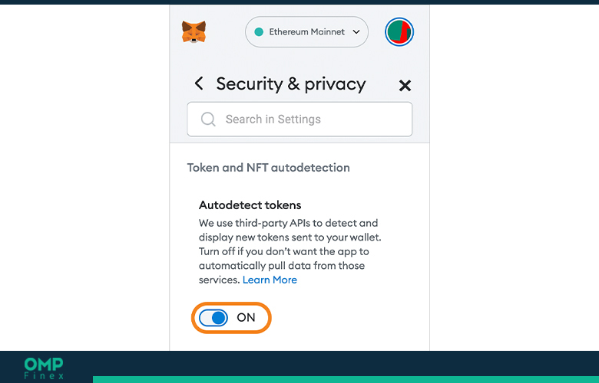This screenshot has width=599, height=383.
Task: Open the Learn More link
Action: 270,280
